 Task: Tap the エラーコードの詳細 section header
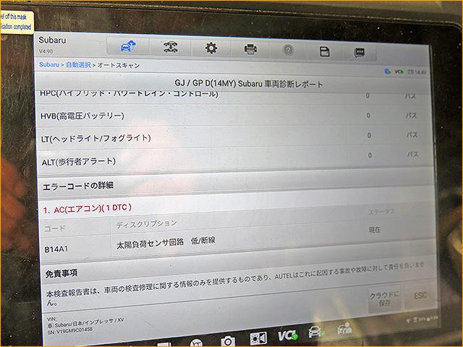pos(78,186)
